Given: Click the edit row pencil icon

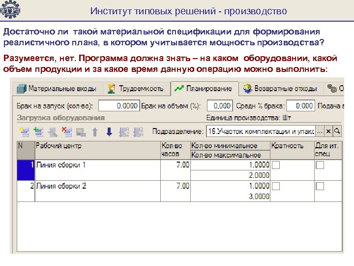Looking at the screenshot, I should pos(53,132).
